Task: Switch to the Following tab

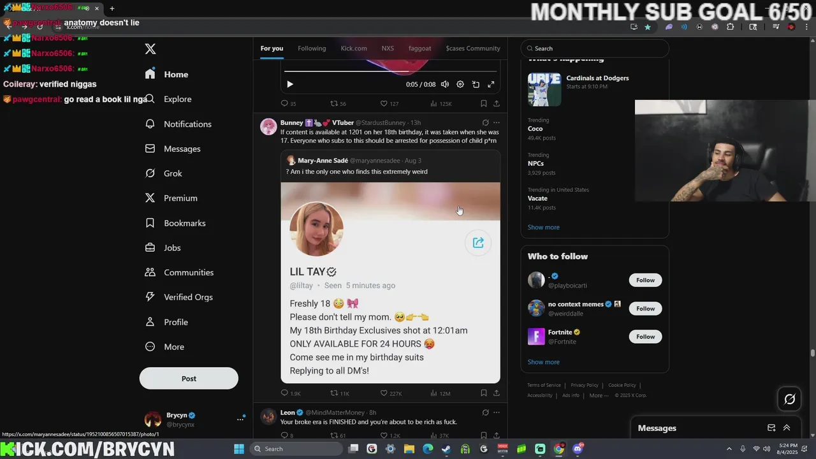Action: [312, 48]
